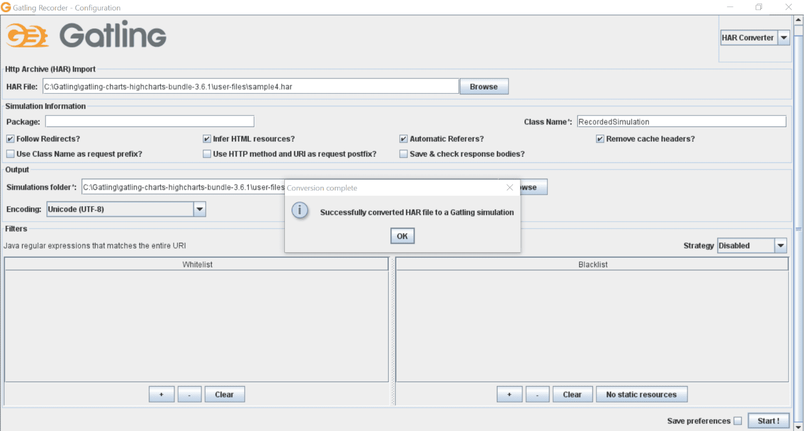Click the Class Name input field

(680, 122)
